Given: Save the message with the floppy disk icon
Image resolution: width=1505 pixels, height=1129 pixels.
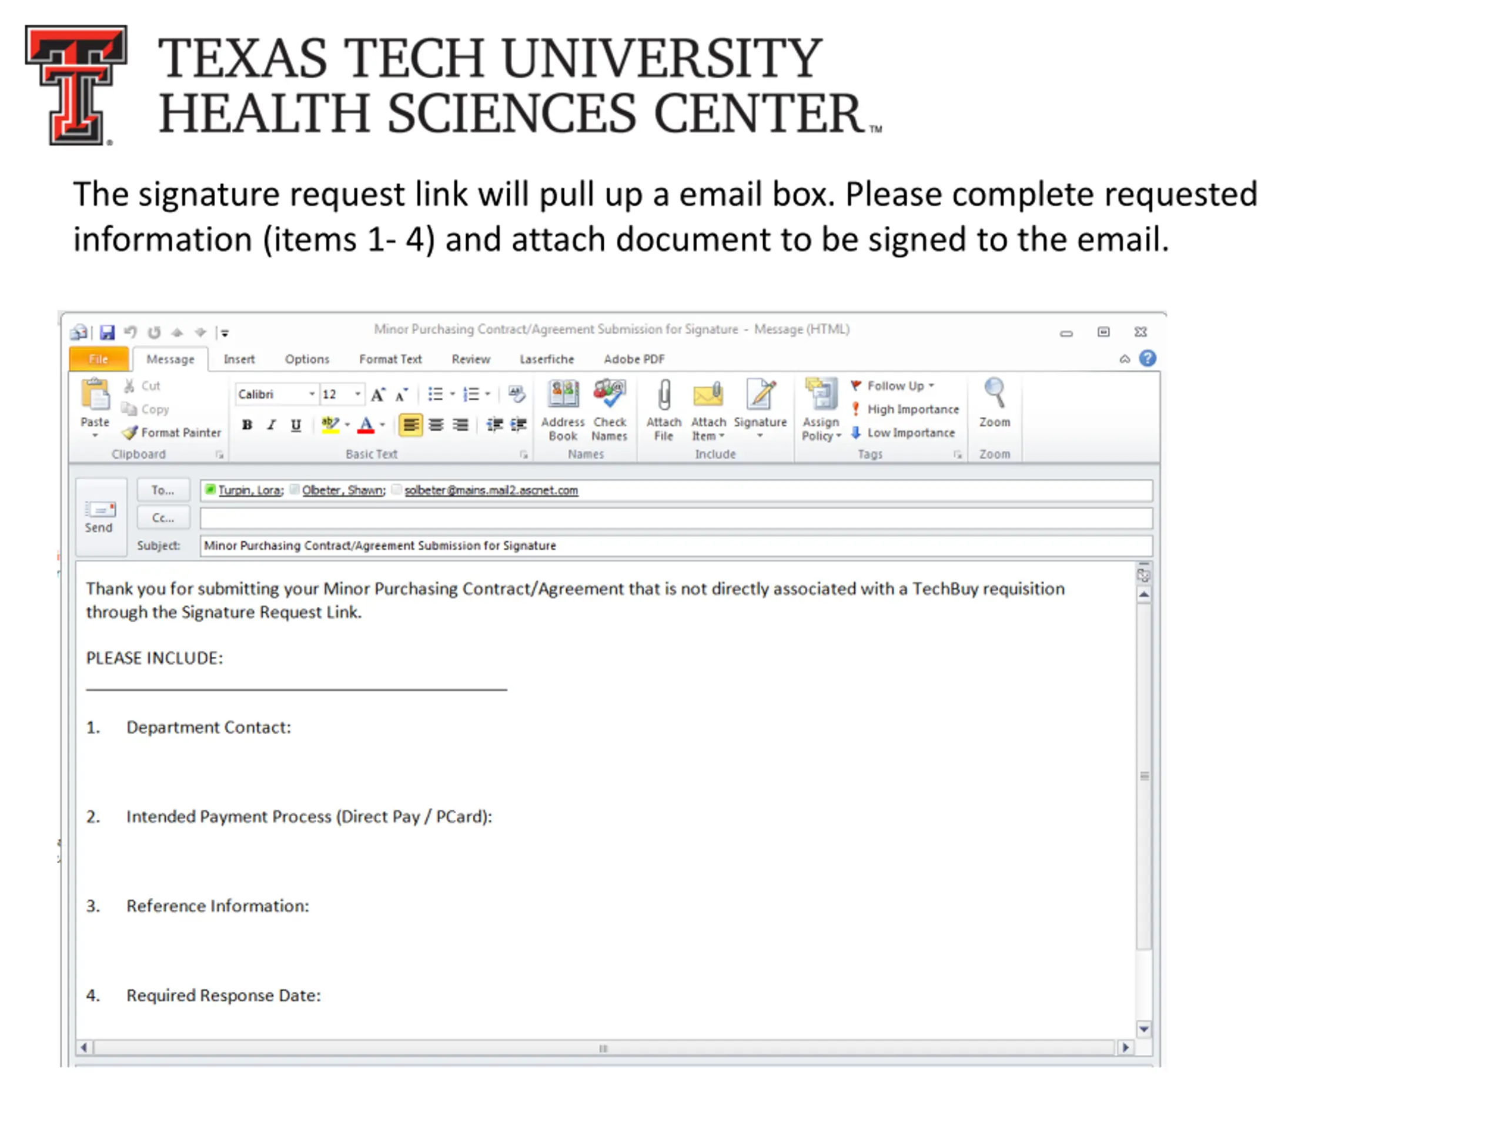Looking at the screenshot, I should click(107, 332).
